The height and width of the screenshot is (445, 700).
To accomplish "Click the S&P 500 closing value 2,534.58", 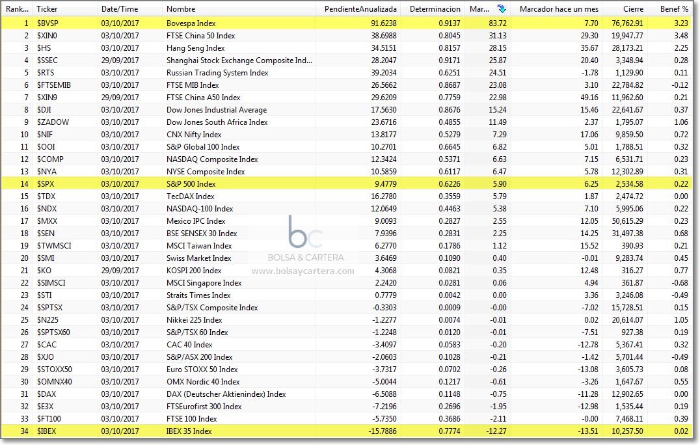I will point(628,184).
